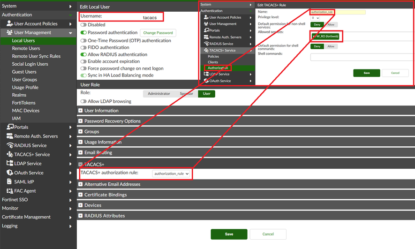This screenshot has width=415, height=249.
Task: Click the SAML IdP document icon
Action: point(9,181)
